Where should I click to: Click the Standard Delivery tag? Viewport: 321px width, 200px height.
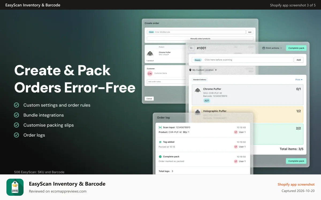click(200, 80)
